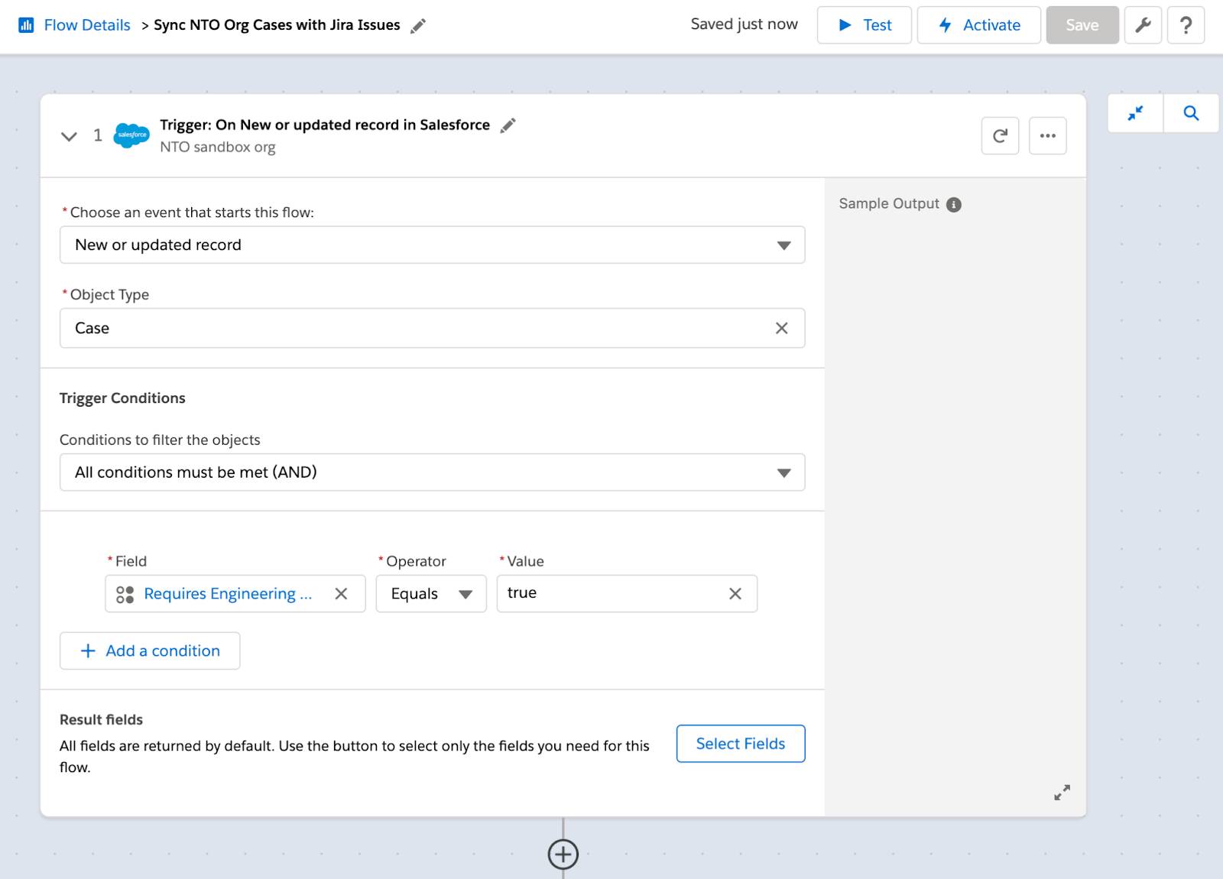Viewport: 1223px width, 879px height.
Task: Click the Object Type Case field
Action: tap(433, 328)
